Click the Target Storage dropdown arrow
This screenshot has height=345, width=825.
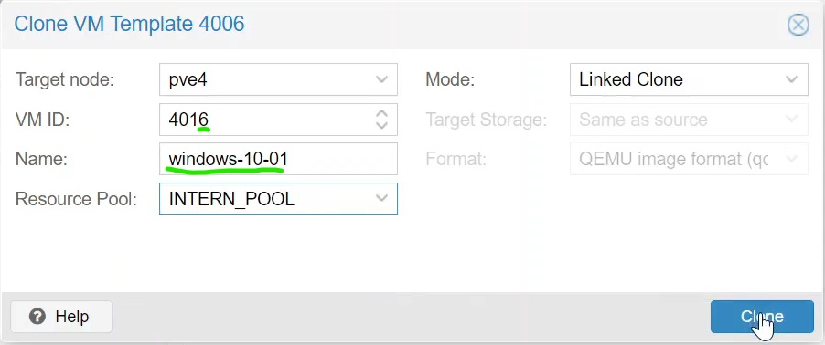click(x=791, y=120)
